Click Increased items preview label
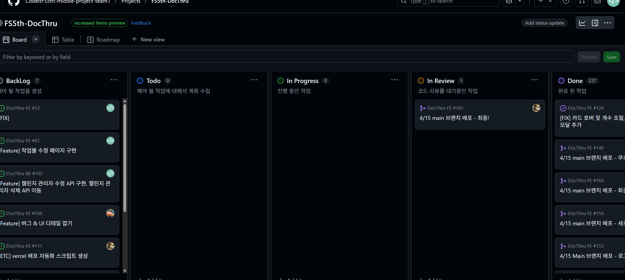Viewport: 625px width, 280px height. (x=100, y=23)
